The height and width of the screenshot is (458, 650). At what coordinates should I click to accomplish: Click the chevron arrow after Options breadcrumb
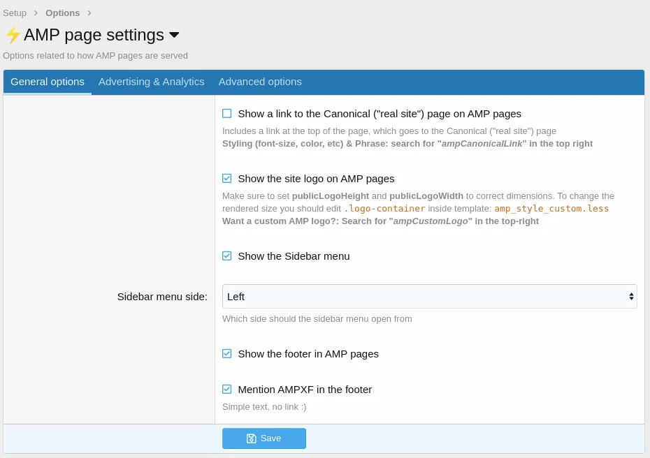89,13
